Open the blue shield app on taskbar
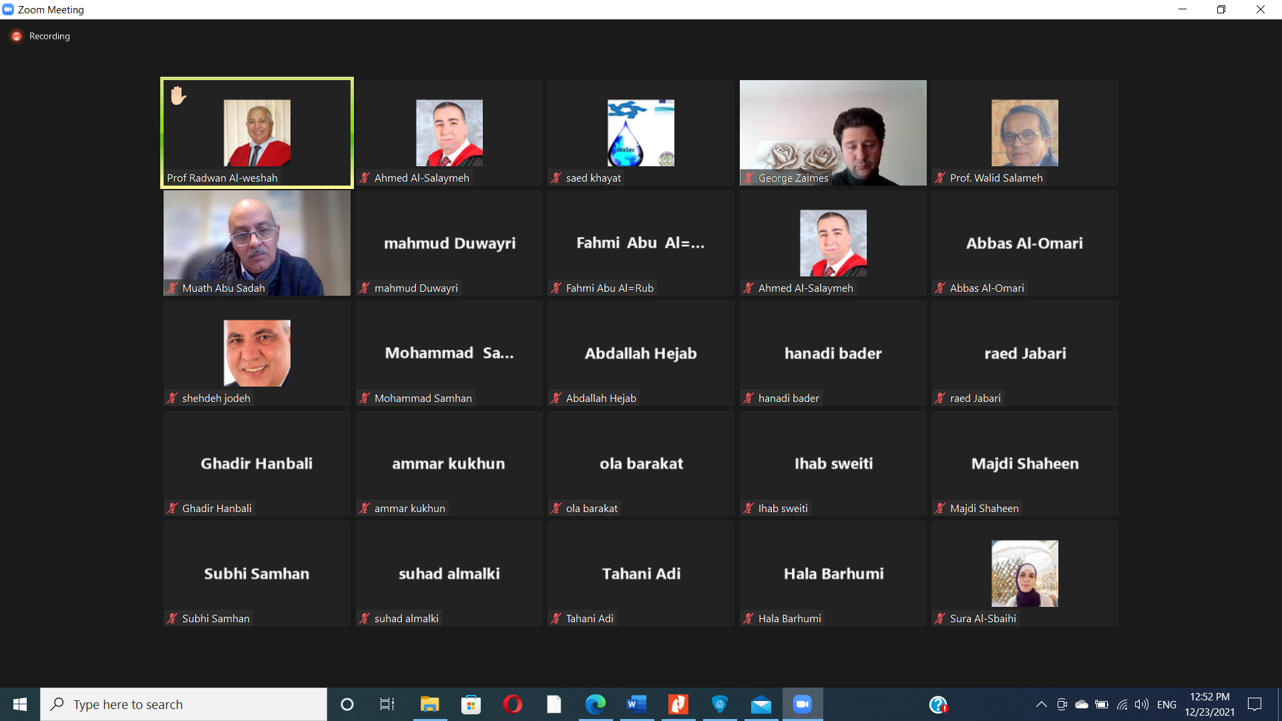Screen dimensions: 1282x721 tap(720, 704)
